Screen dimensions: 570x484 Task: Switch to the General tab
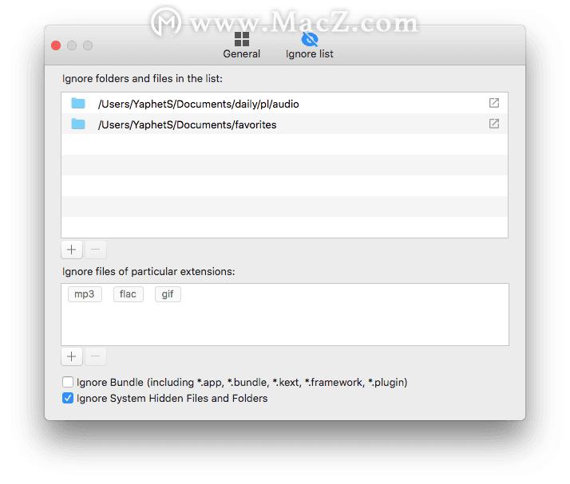click(242, 45)
